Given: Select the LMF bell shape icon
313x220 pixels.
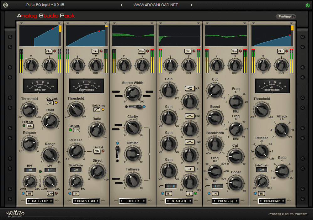Looking at the screenshot, I should click(x=190, y=142).
